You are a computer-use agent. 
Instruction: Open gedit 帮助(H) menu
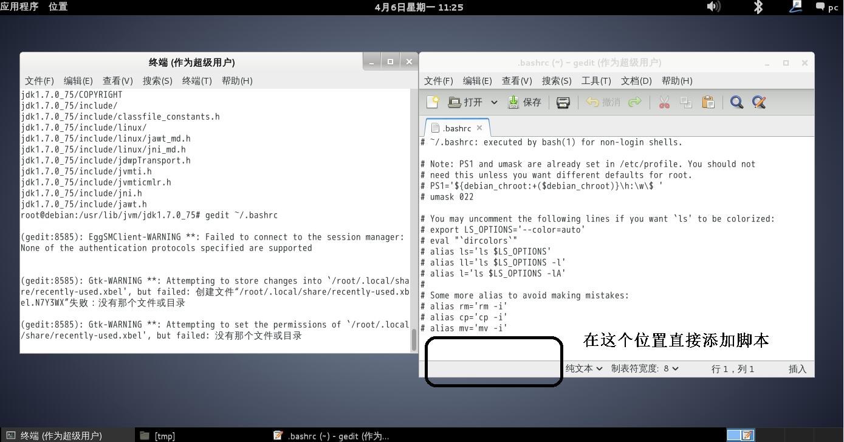click(676, 81)
